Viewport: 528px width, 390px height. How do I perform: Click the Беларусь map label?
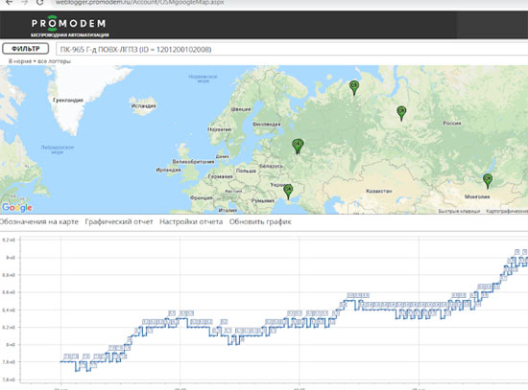click(272, 166)
